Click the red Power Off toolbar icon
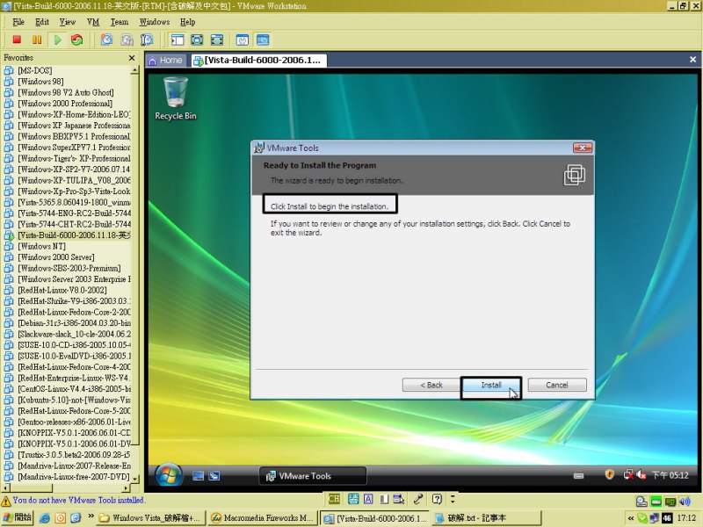The height and width of the screenshot is (527, 703). 17,40
